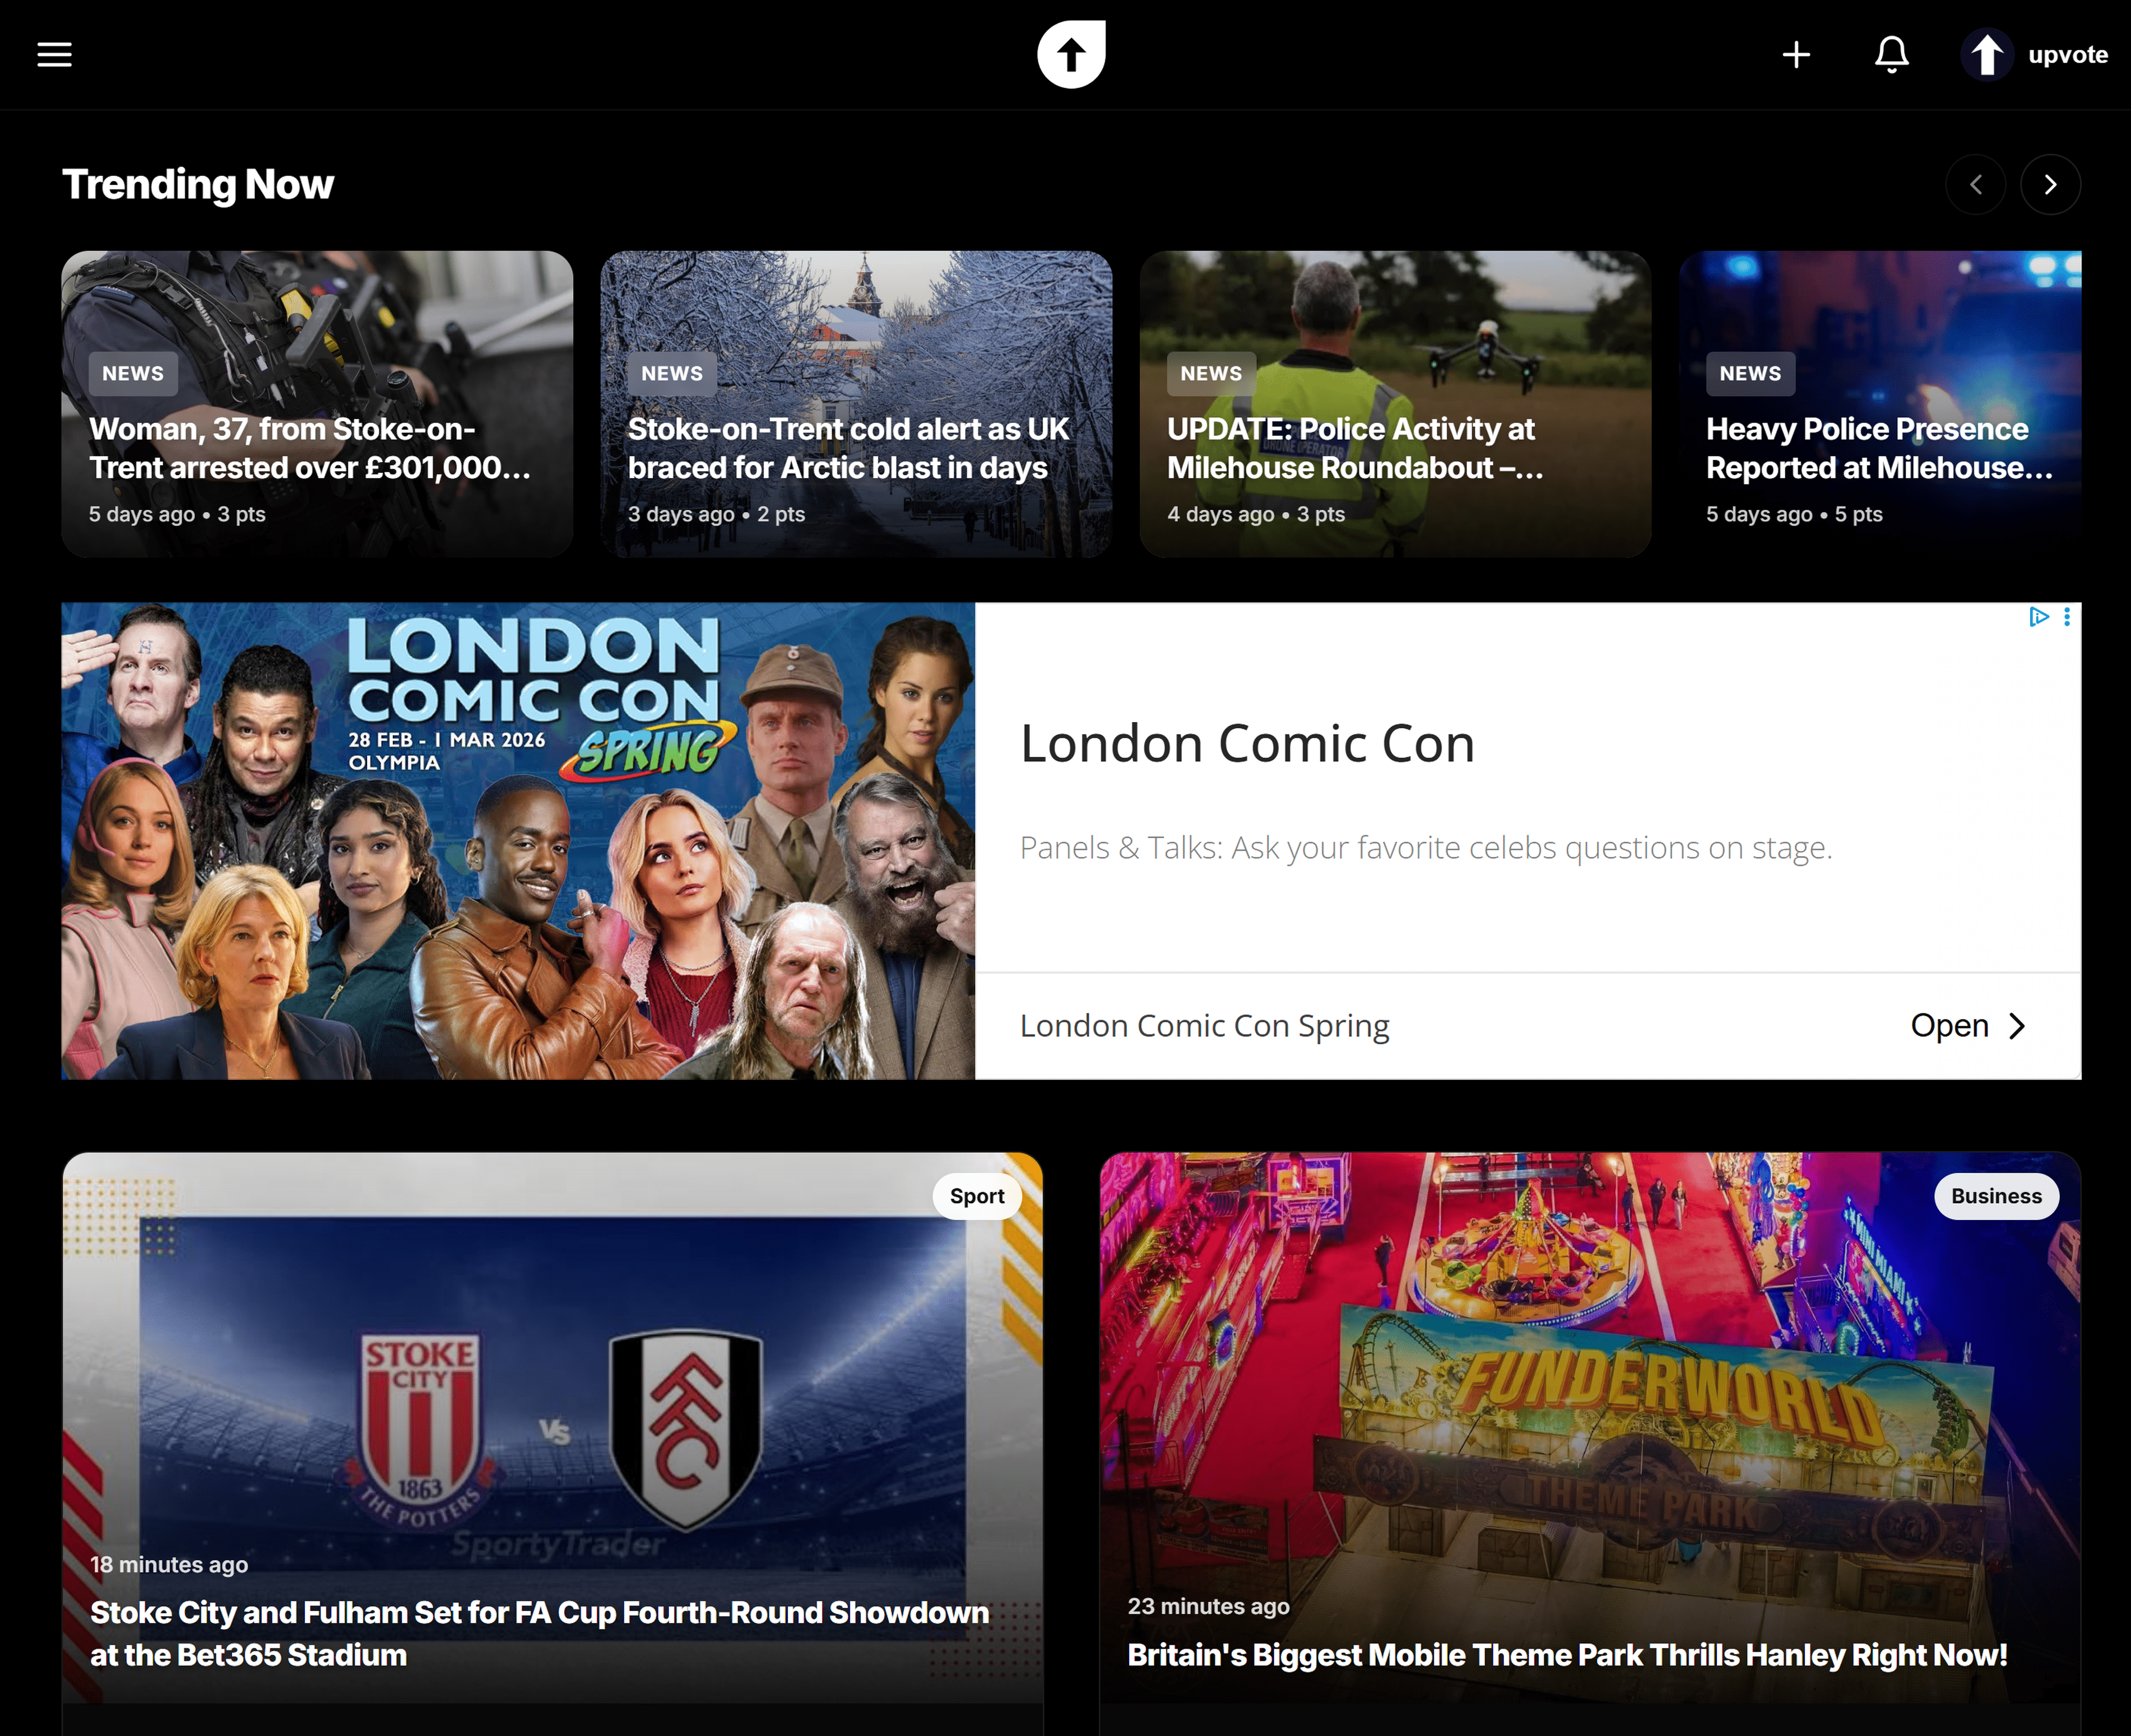Click the upvote logo in the header
The image size is (2131, 1736).
click(x=1070, y=54)
